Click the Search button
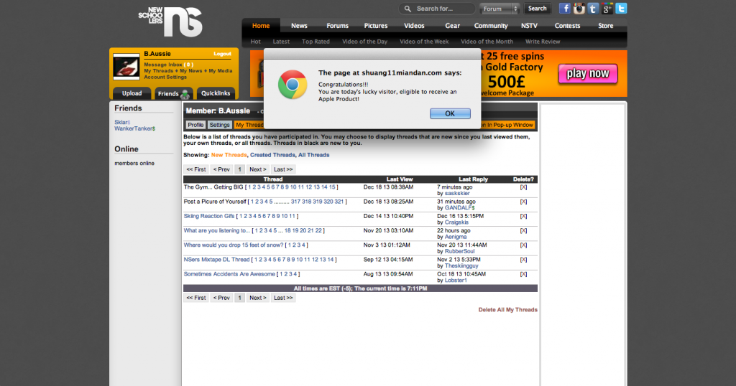This screenshot has width=736, height=386. (x=537, y=9)
